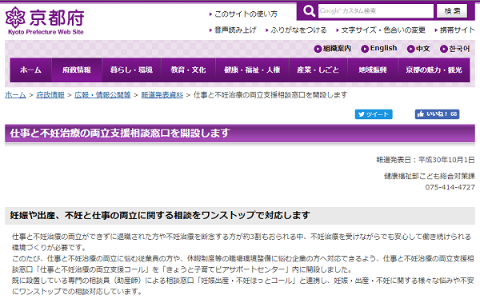Viewport: 480px width, 299px height.
Task: Select the 府政情報 navigation tab
Action: [x=77, y=70]
